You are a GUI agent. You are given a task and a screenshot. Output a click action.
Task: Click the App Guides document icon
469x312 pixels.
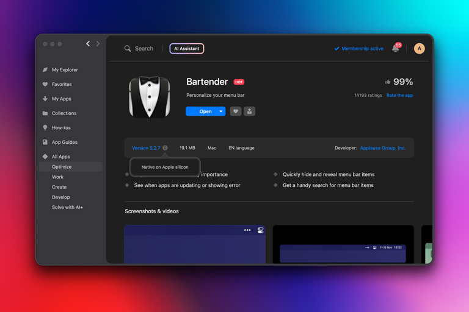(45, 142)
